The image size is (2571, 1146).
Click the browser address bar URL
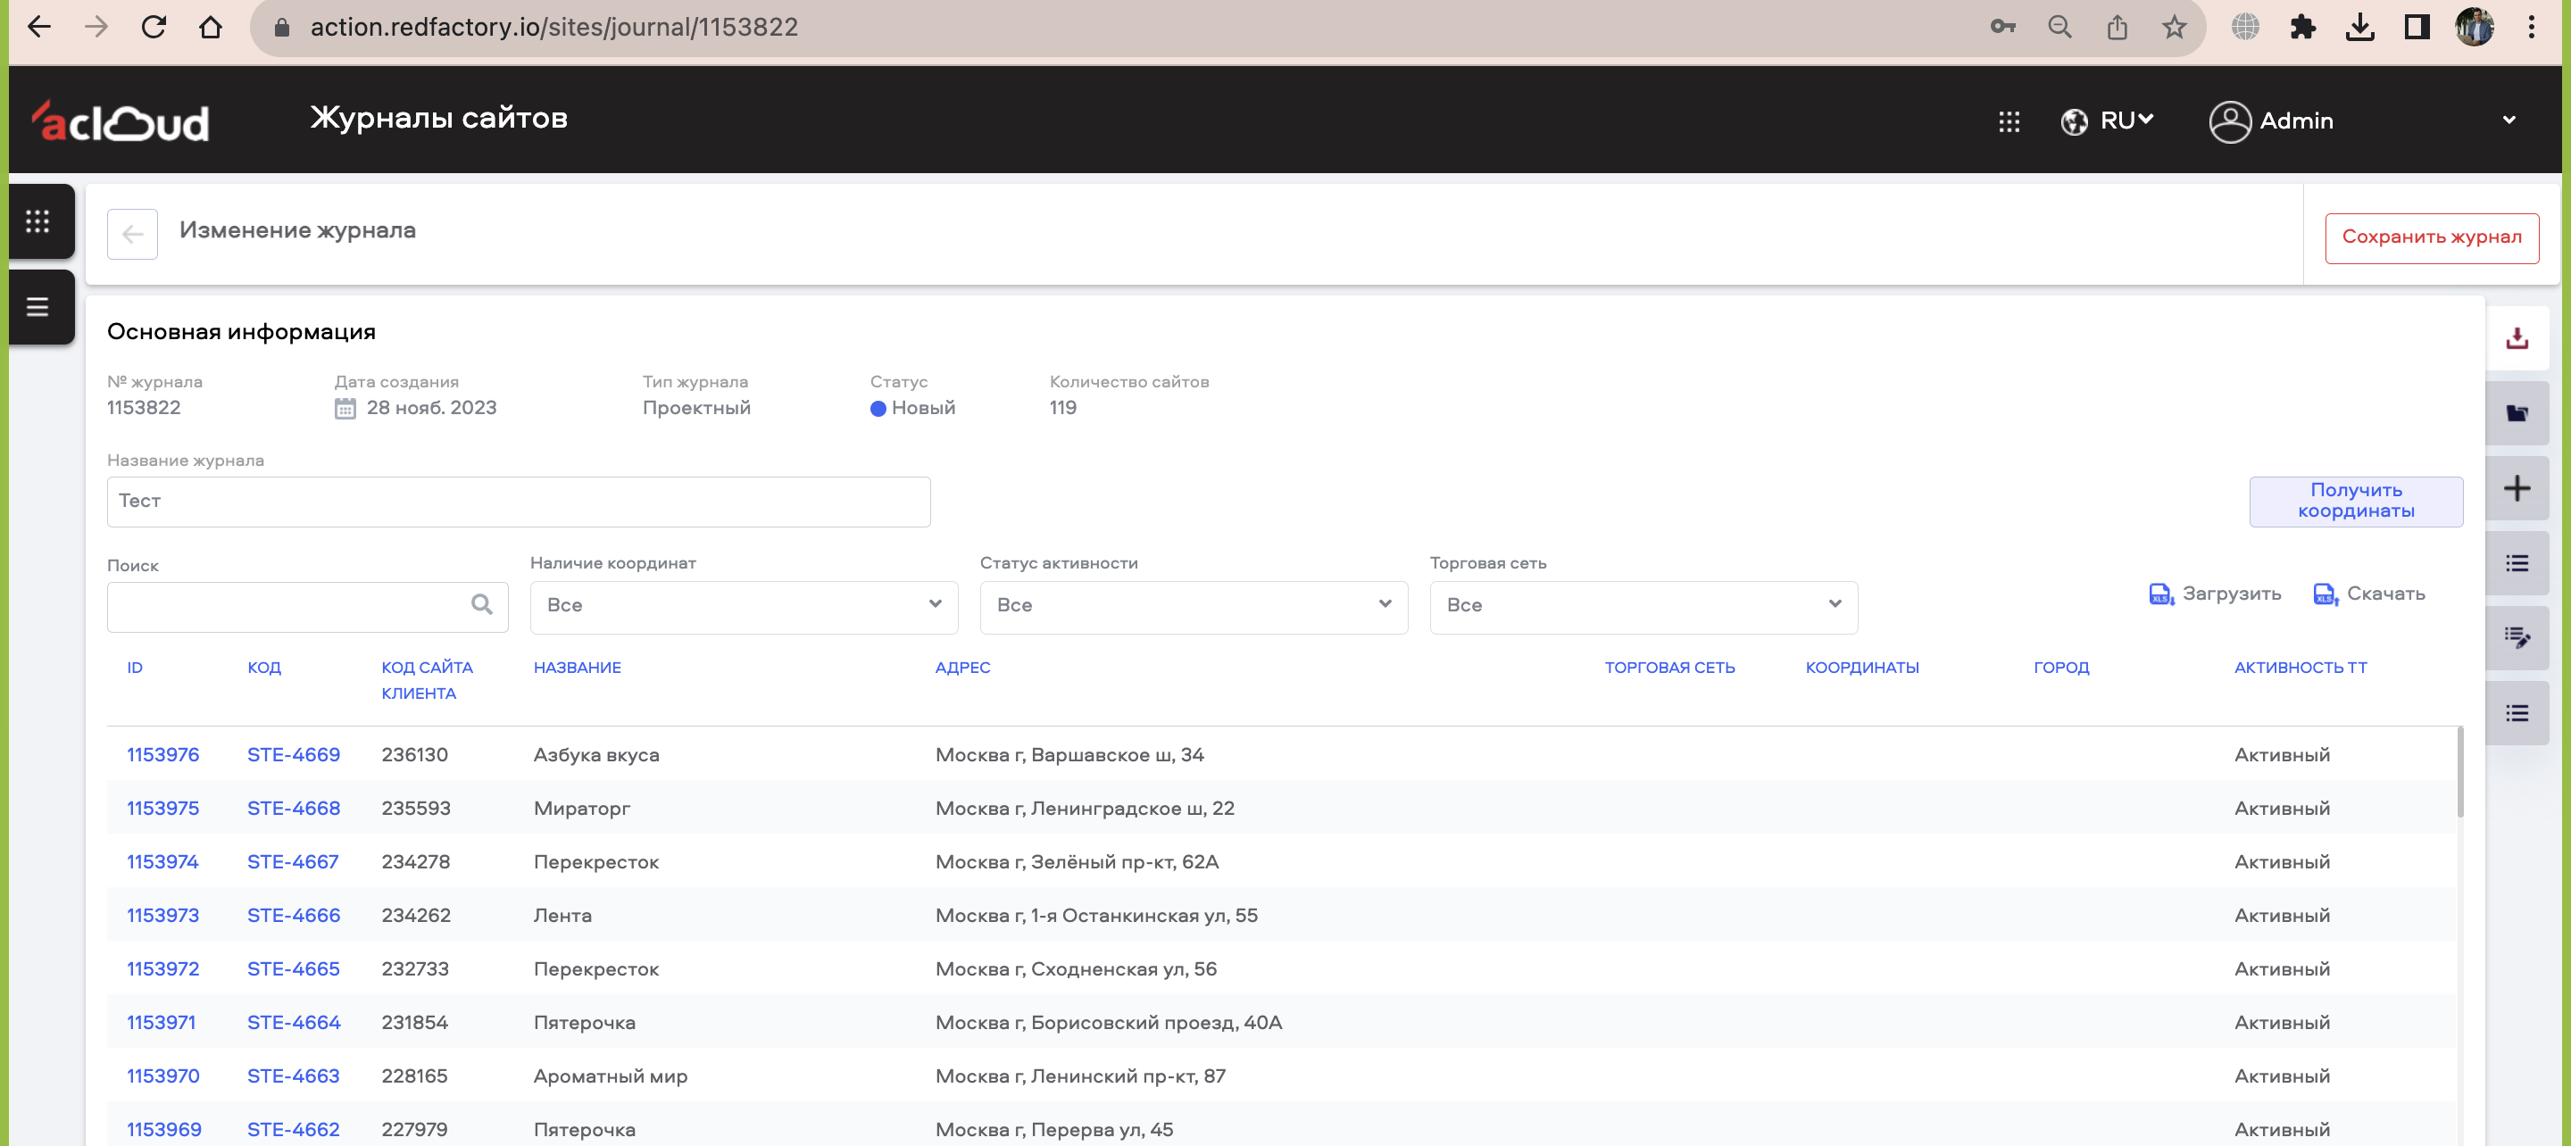[x=553, y=27]
